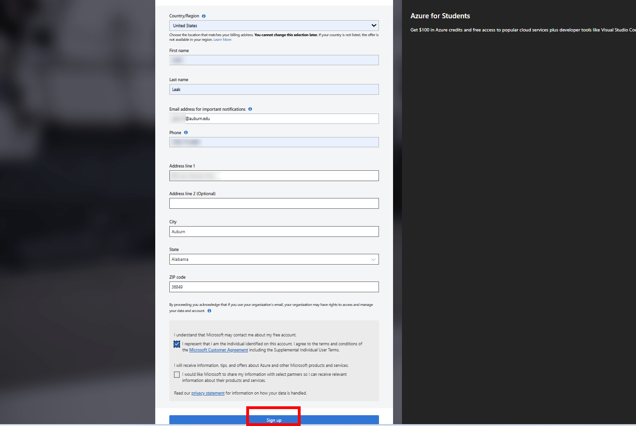
Task: Open the Country/Region dropdown showing United States
Action: [x=273, y=25]
